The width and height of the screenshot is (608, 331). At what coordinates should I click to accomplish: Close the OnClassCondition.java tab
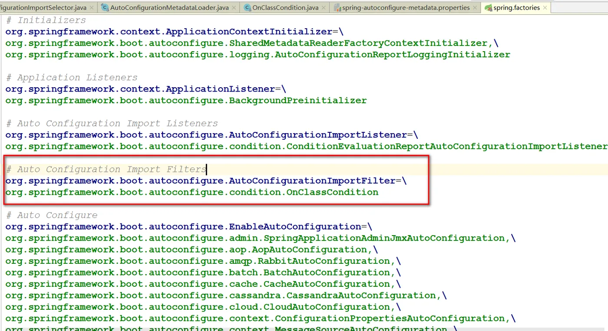pos(324,8)
